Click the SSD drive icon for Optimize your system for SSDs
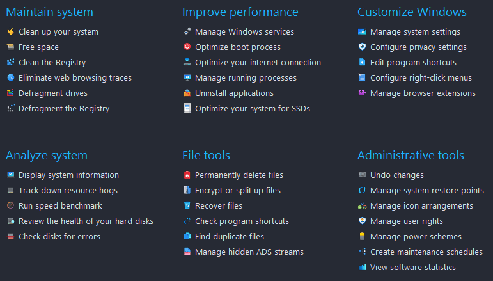This screenshot has height=281, width=493. (x=187, y=108)
